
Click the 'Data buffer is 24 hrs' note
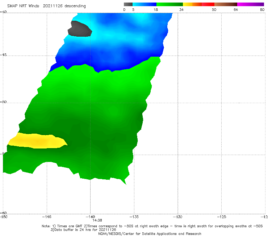83,230
